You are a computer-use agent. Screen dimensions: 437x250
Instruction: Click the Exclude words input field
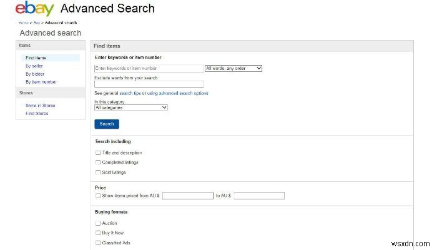tap(149, 84)
